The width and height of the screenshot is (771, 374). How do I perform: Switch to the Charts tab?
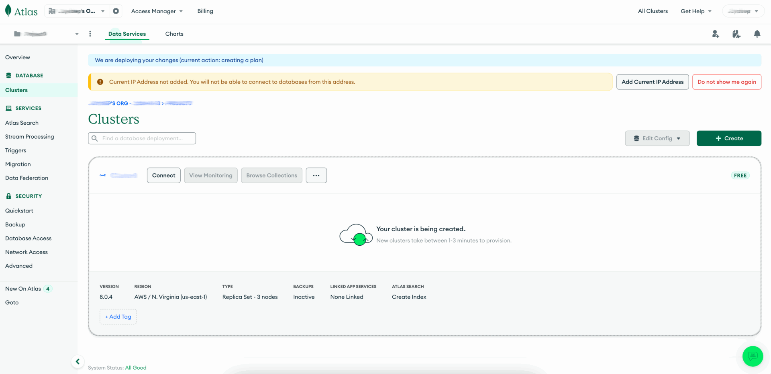[174, 34]
